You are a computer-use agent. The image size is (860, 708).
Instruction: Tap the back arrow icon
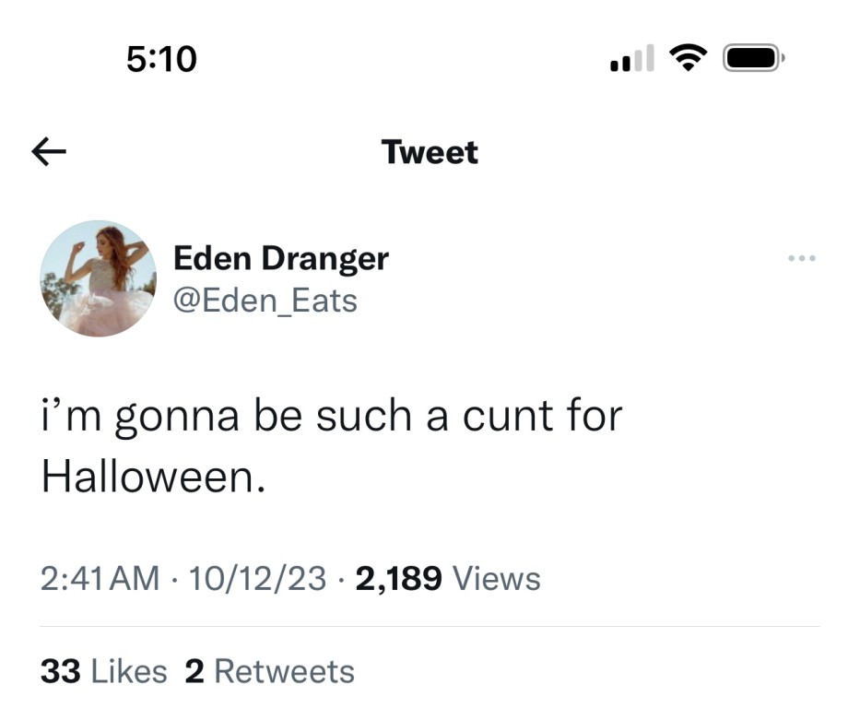51,151
